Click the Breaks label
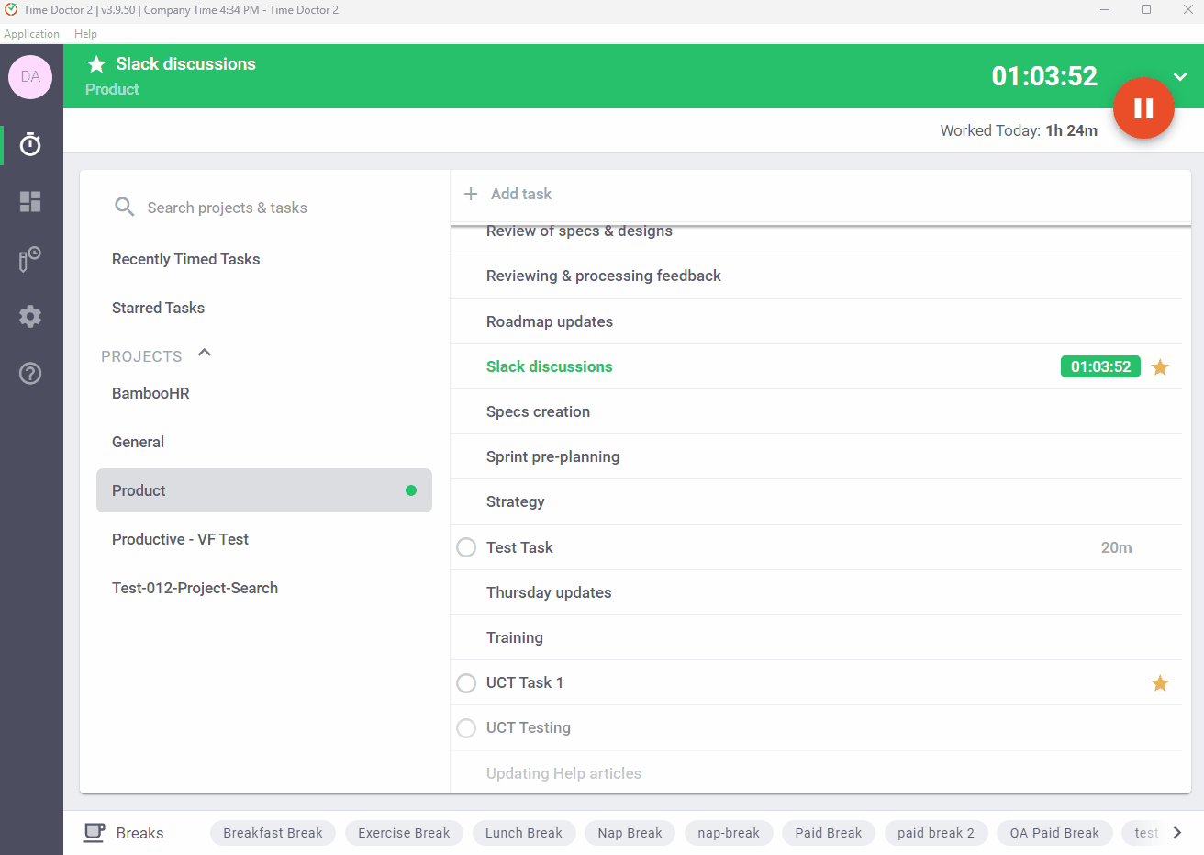The width and height of the screenshot is (1204, 855). click(x=139, y=833)
